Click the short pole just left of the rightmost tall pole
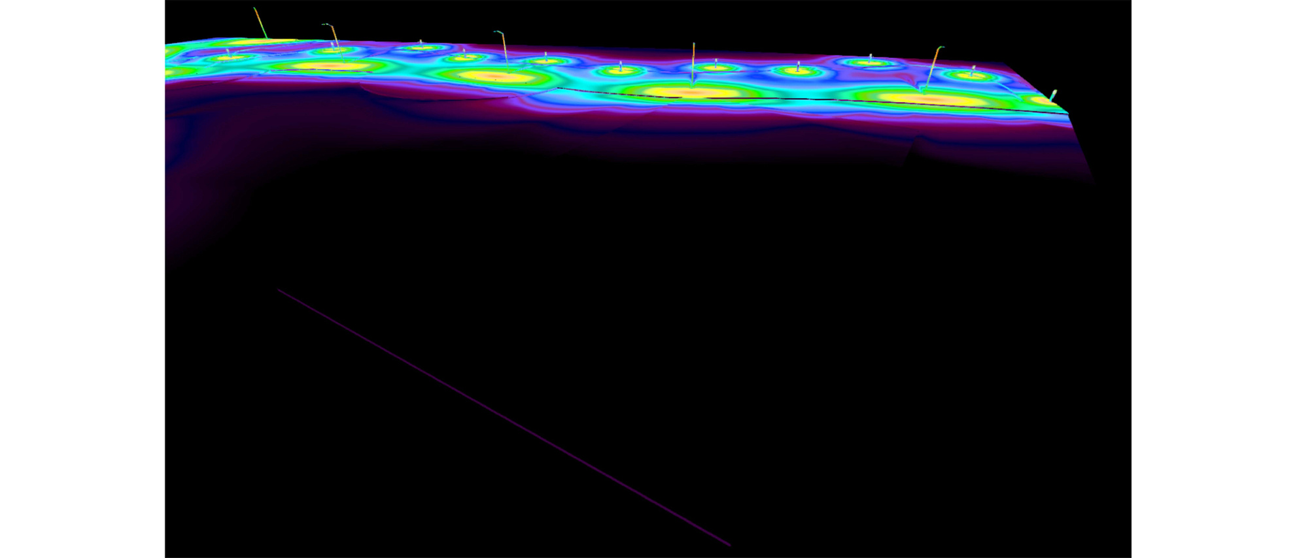The height and width of the screenshot is (558, 1295). (870, 59)
